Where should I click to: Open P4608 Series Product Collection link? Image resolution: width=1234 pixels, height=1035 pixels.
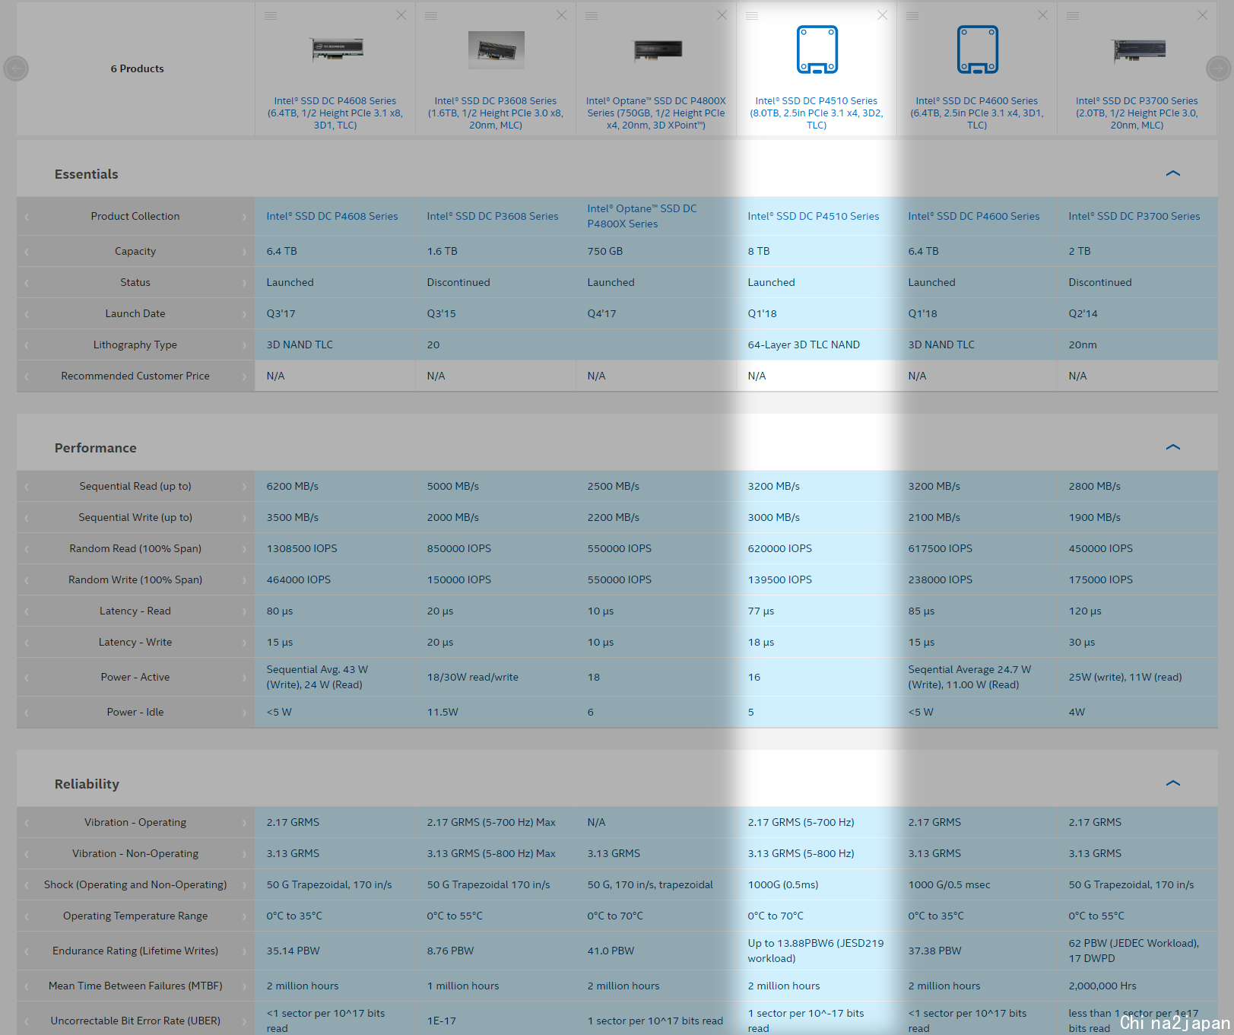pos(332,216)
